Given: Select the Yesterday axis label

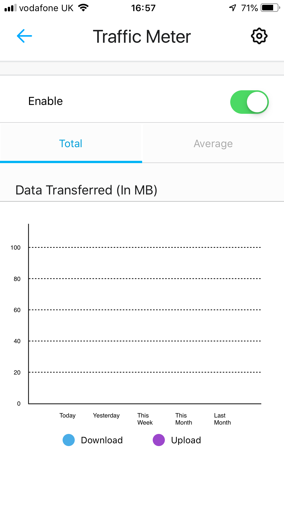Looking at the screenshot, I should [x=106, y=415].
